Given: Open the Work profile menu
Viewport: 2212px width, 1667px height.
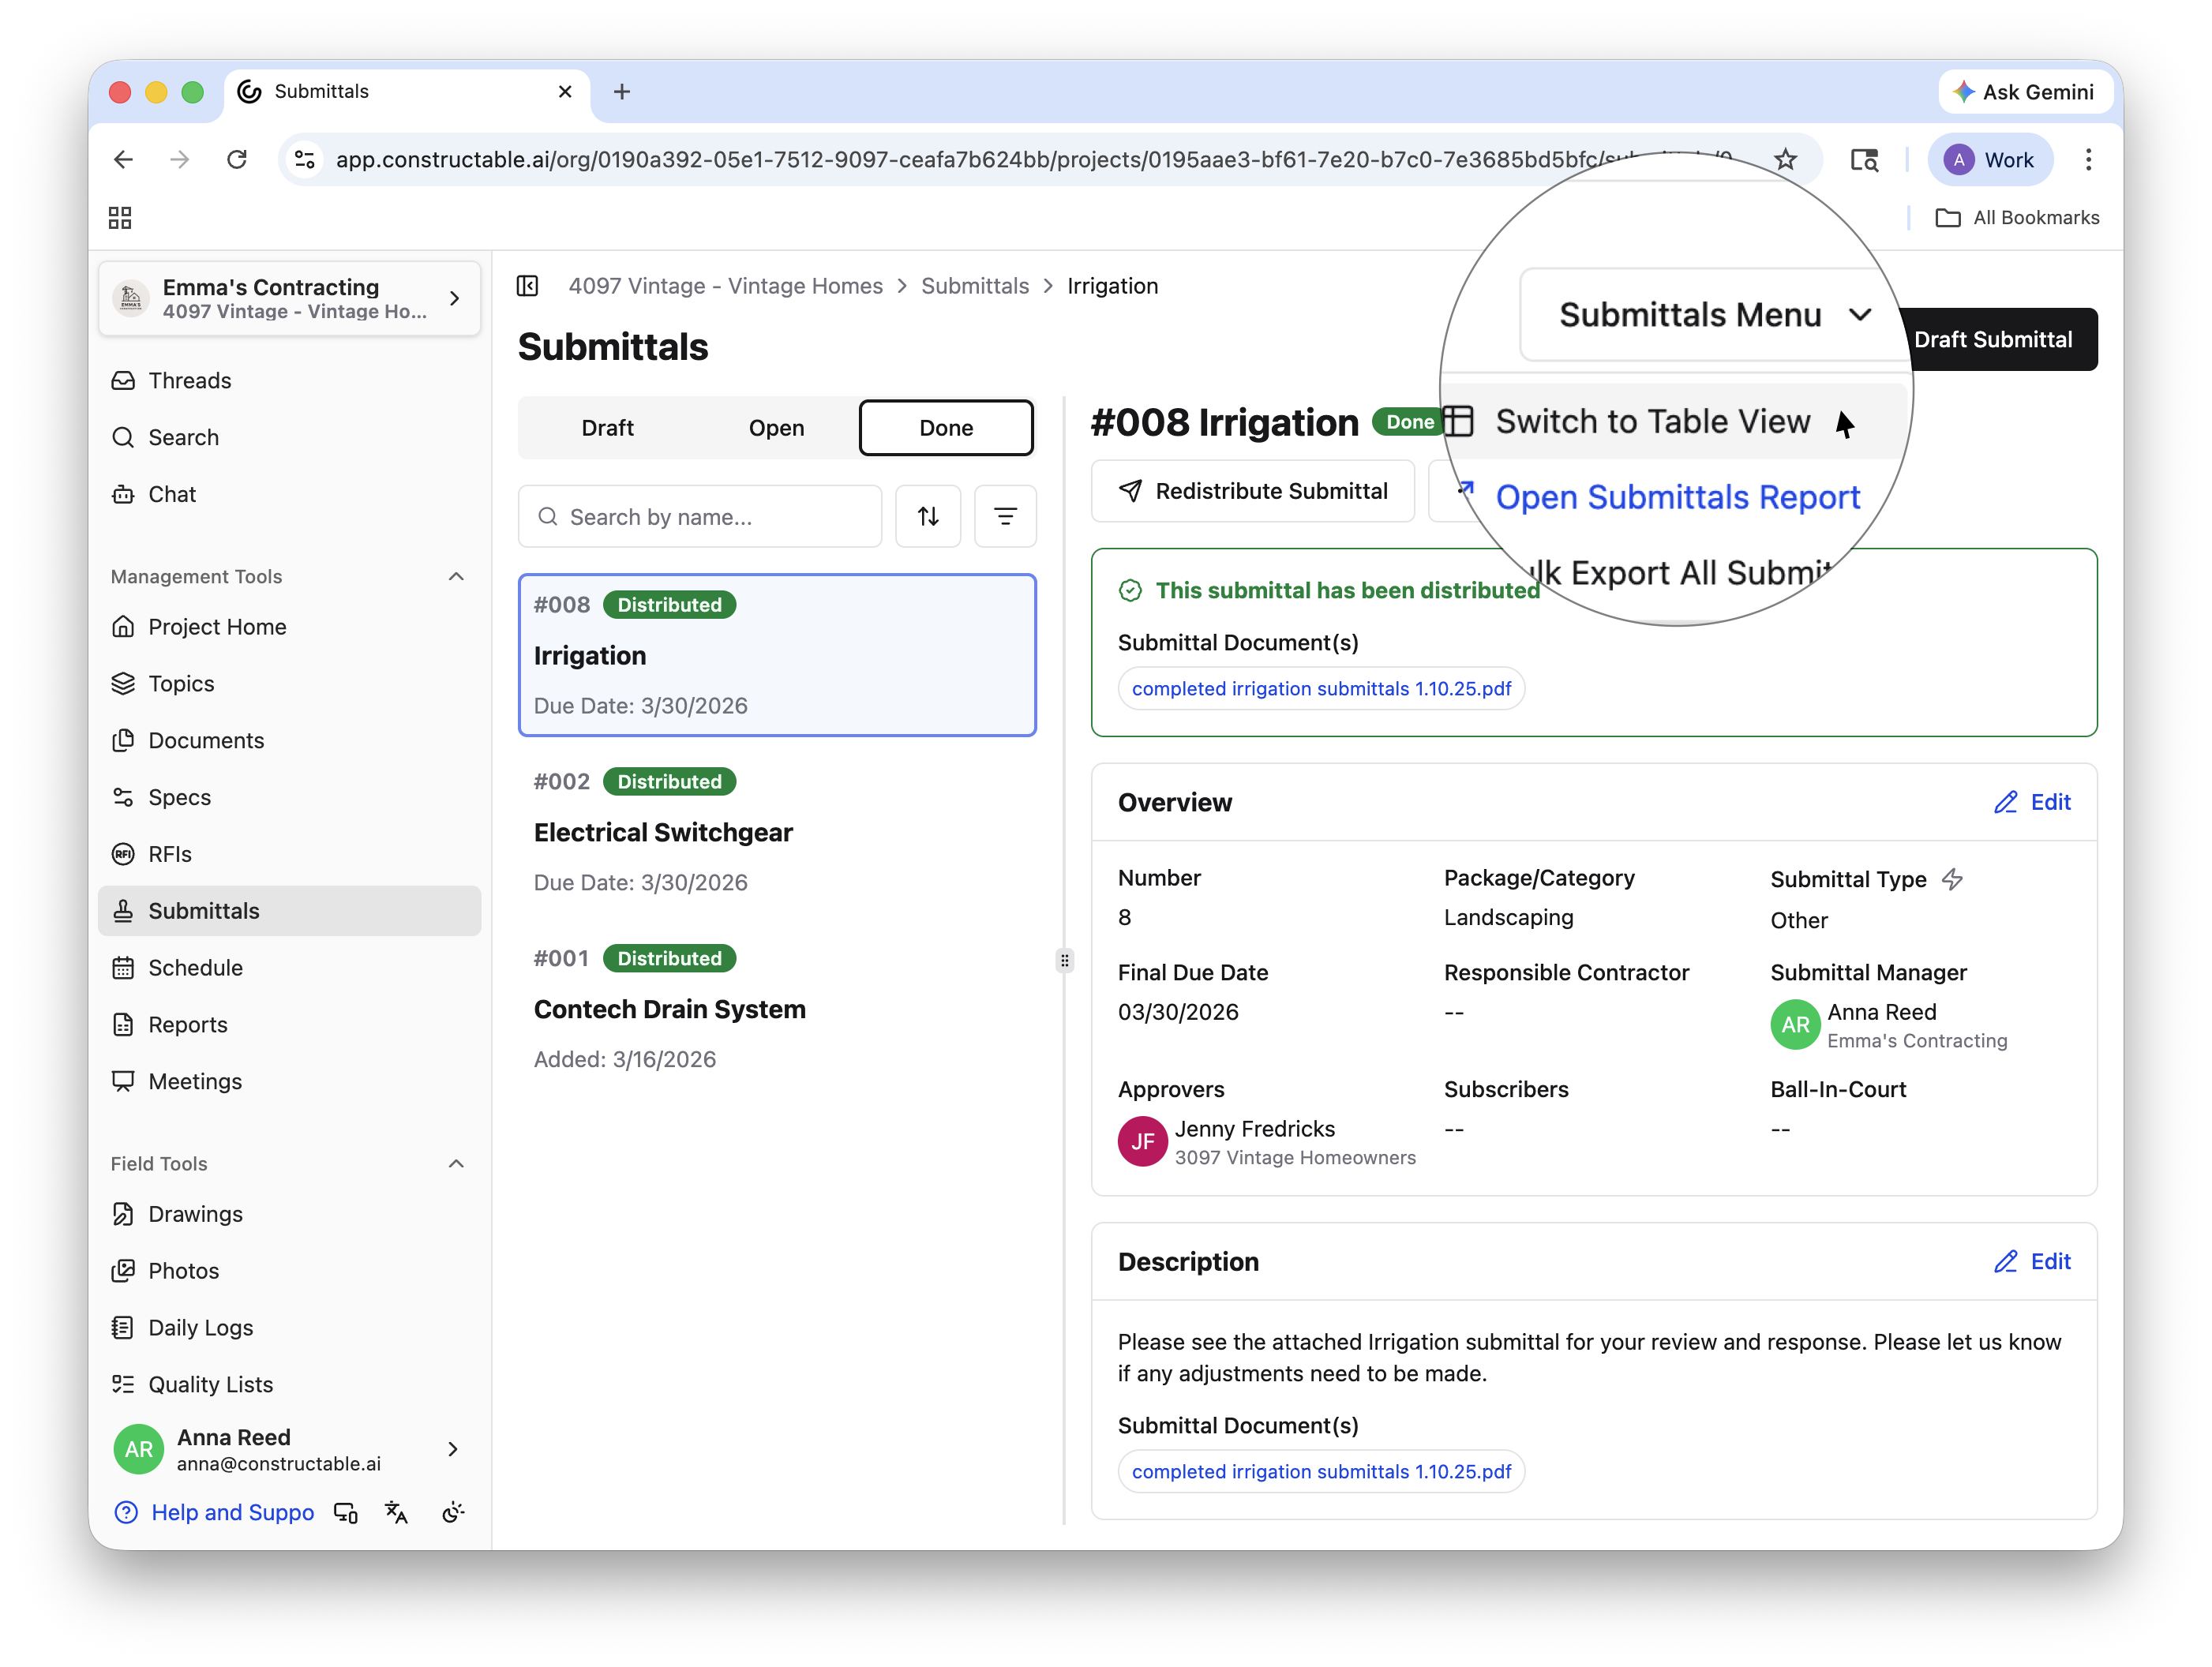Looking at the screenshot, I should tap(1989, 159).
